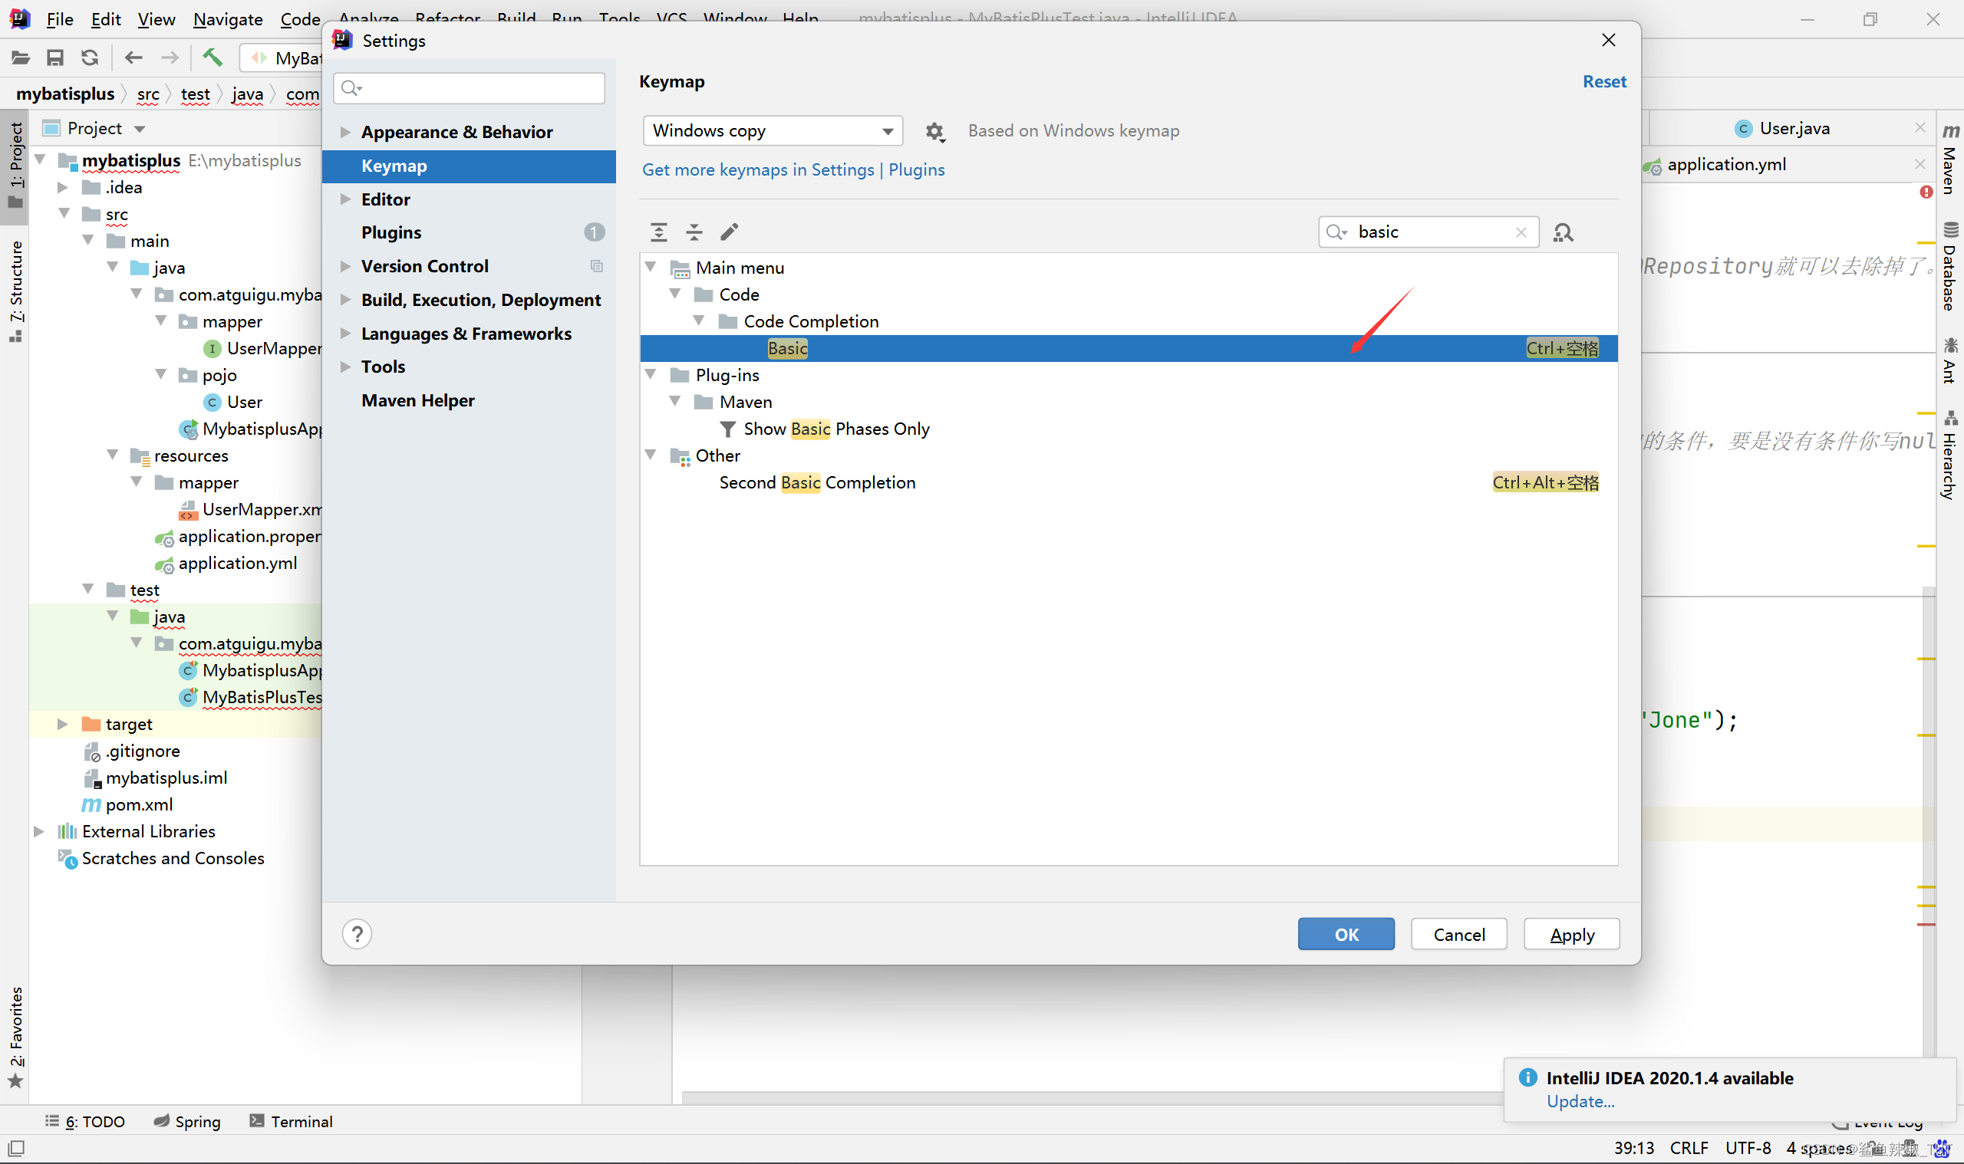Open the Spring tool tab
The height and width of the screenshot is (1164, 1964).
click(187, 1121)
